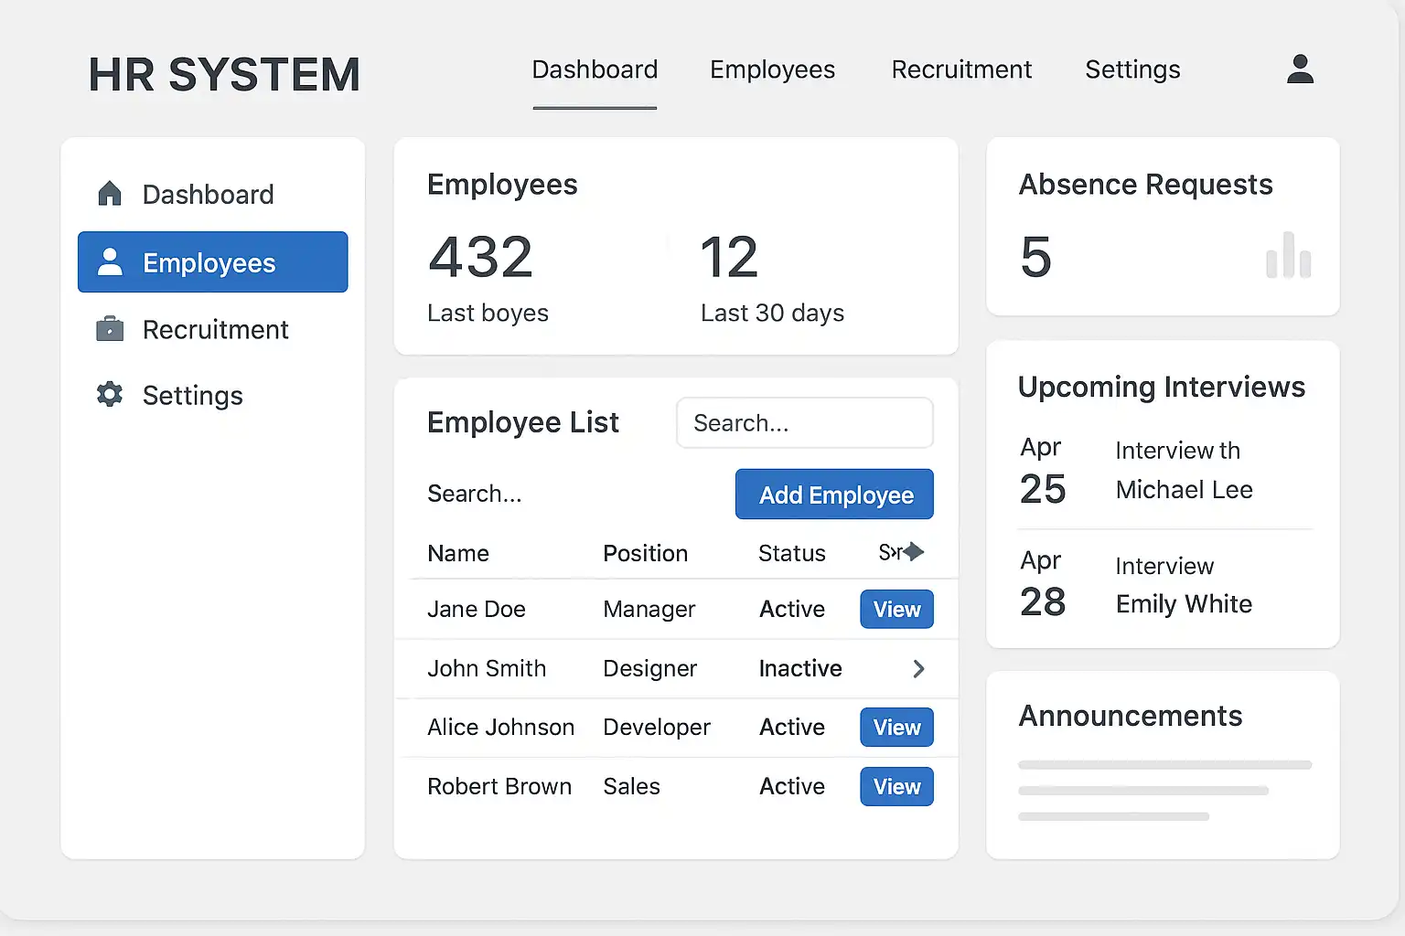
Task: Go to Settings in the top navigation
Action: click(x=1132, y=70)
